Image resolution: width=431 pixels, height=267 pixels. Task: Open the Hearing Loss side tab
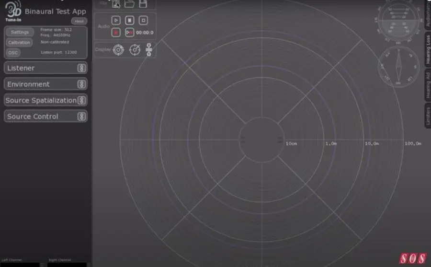pyautogui.click(x=428, y=50)
